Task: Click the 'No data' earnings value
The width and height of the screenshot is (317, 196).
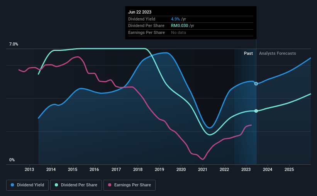Action: [x=178, y=32]
